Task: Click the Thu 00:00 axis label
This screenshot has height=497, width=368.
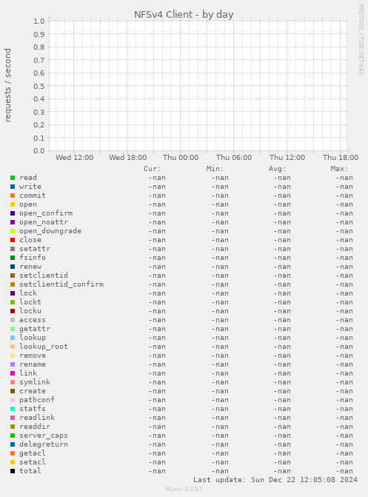Action: point(181,158)
